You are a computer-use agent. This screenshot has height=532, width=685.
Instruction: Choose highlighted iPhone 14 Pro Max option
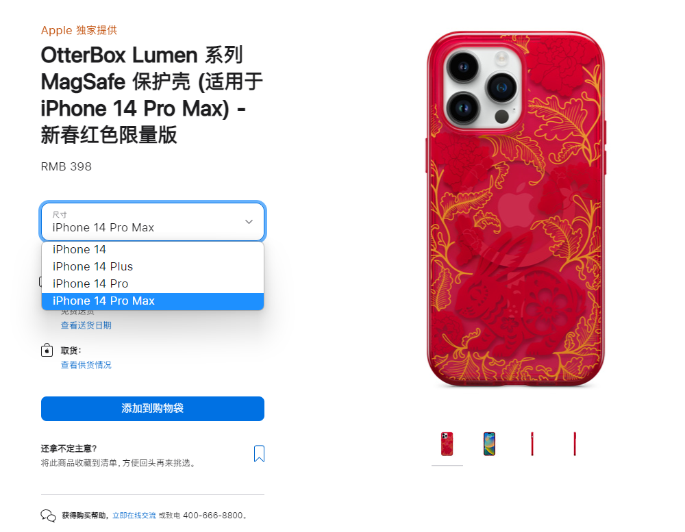pos(153,301)
